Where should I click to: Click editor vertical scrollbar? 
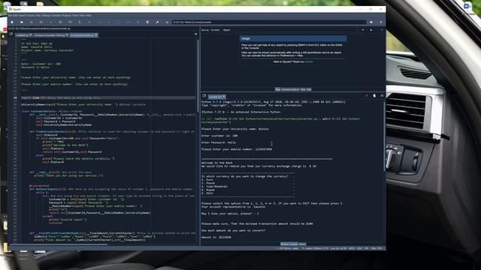tap(198, 75)
